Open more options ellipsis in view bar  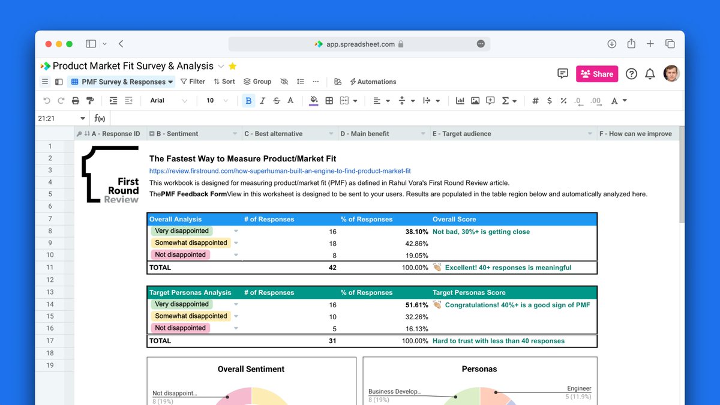(316, 82)
